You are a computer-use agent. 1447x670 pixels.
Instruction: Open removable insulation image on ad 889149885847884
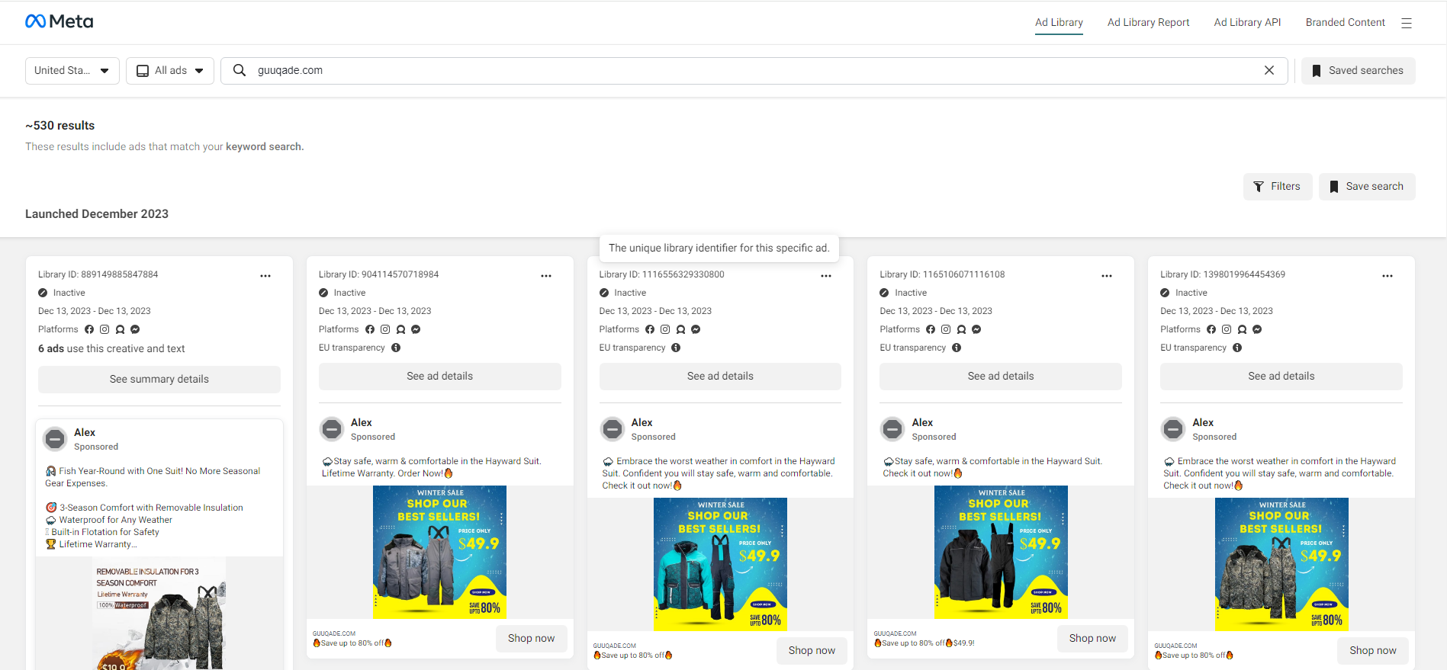[159, 614]
